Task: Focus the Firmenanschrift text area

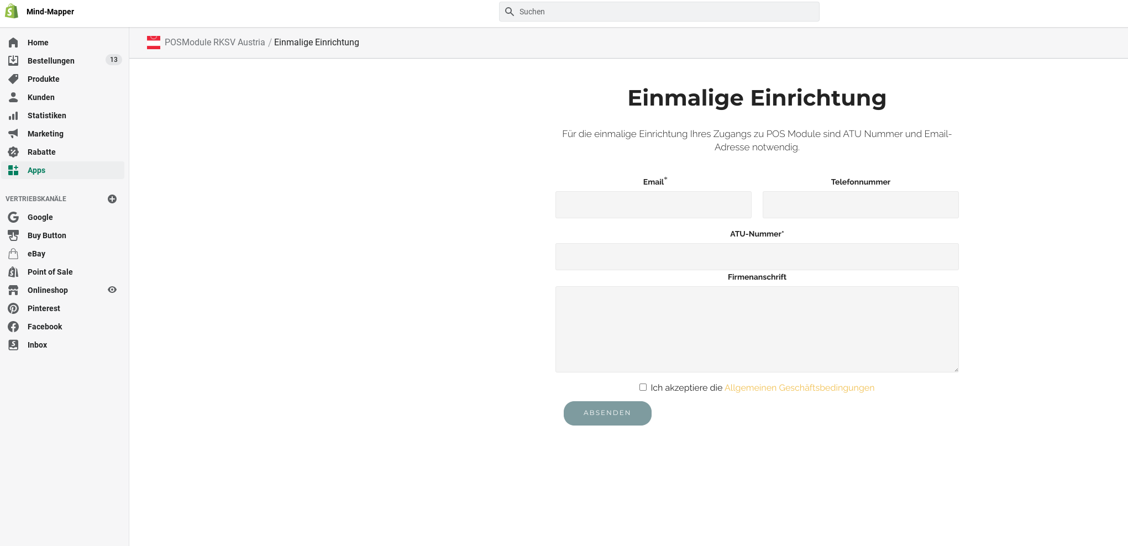Action: tap(757, 329)
